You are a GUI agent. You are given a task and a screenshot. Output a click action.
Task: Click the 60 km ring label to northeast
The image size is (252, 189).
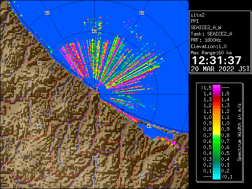(x=142, y=13)
